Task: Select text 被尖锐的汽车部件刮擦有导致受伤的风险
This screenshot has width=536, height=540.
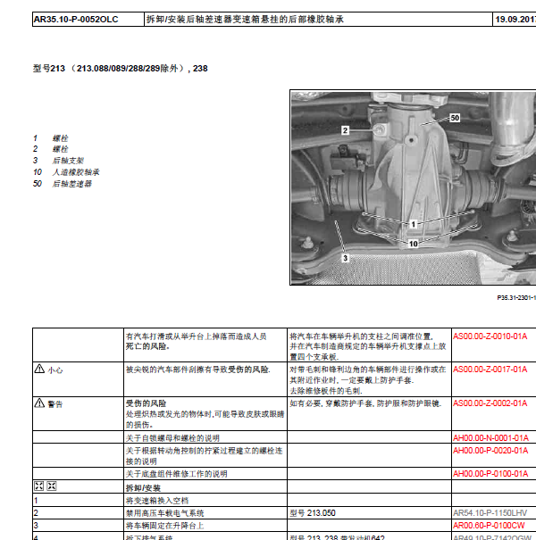Action: (198, 370)
